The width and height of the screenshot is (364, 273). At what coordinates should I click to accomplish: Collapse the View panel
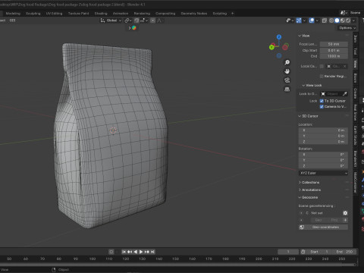coord(304,36)
